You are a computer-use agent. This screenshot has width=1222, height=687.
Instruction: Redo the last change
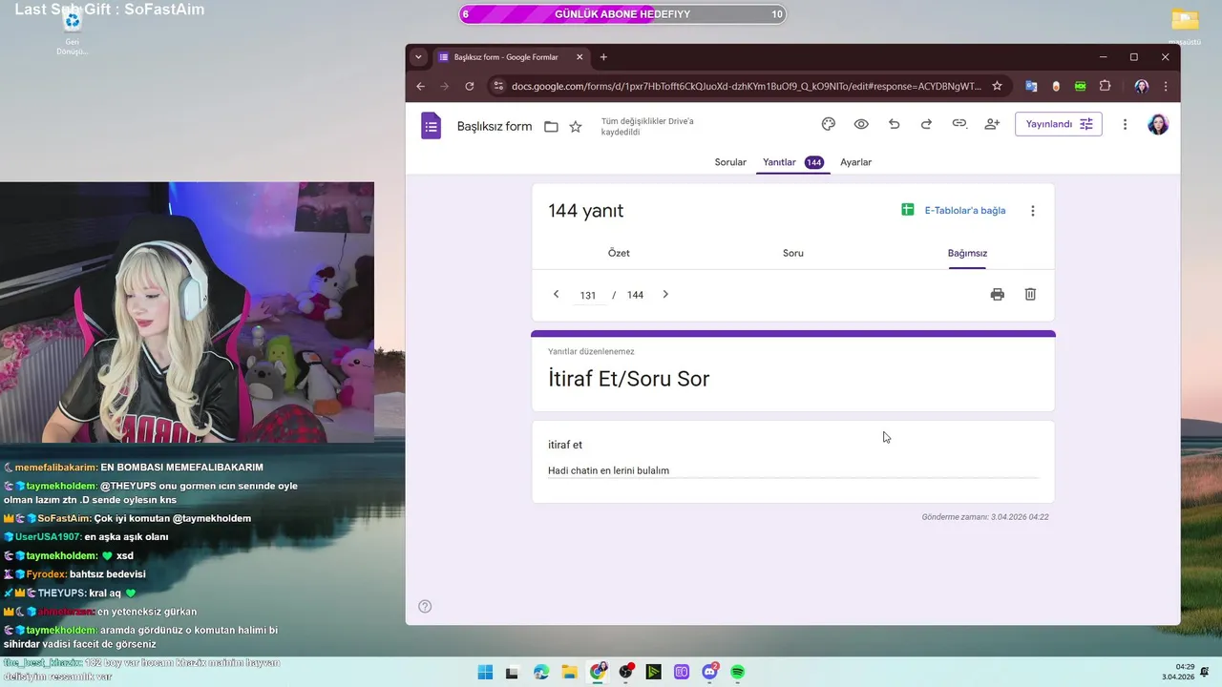coord(926,124)
